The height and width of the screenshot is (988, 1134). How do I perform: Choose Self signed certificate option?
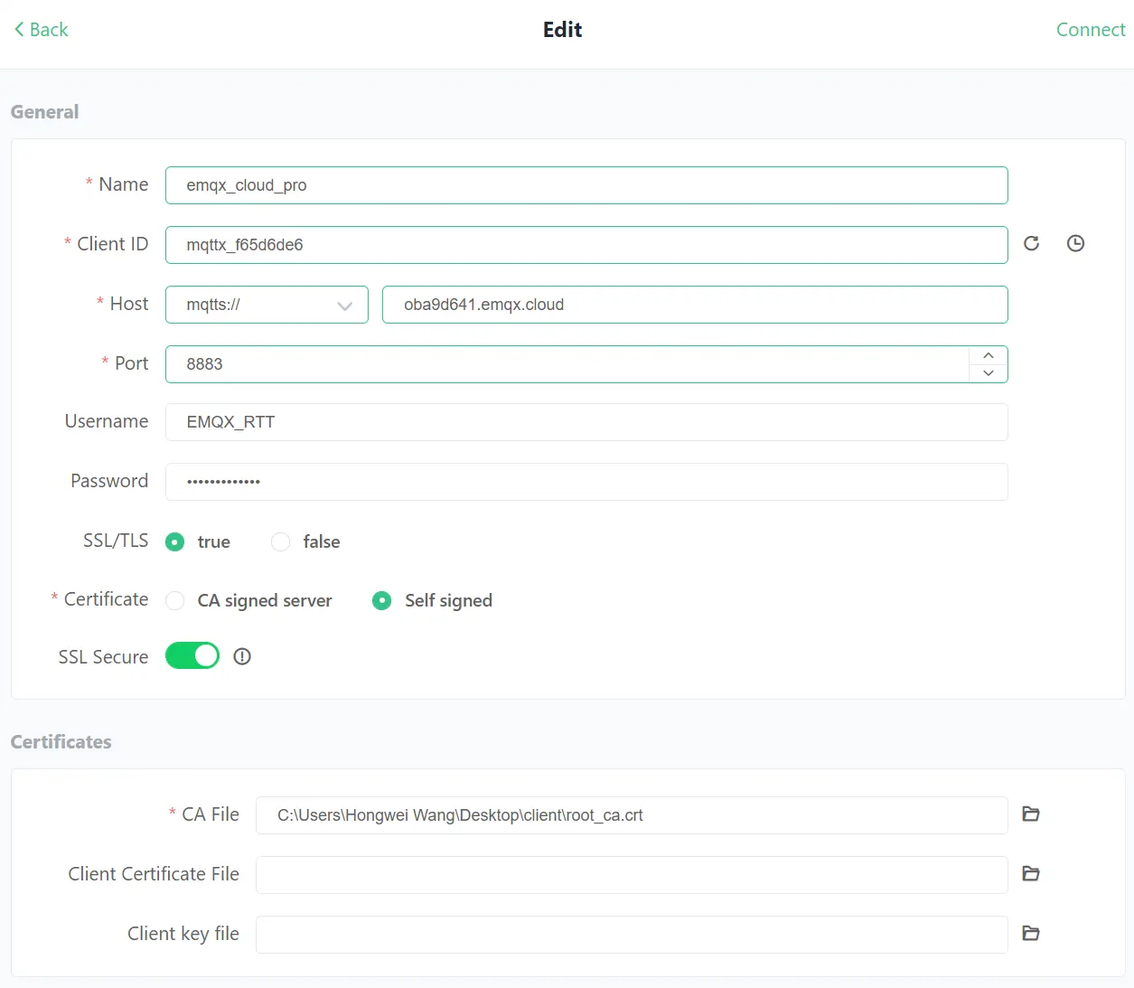click(x=382, y=601)
